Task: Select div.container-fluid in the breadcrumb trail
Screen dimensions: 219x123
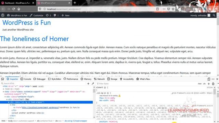Action: click(45, 121)
